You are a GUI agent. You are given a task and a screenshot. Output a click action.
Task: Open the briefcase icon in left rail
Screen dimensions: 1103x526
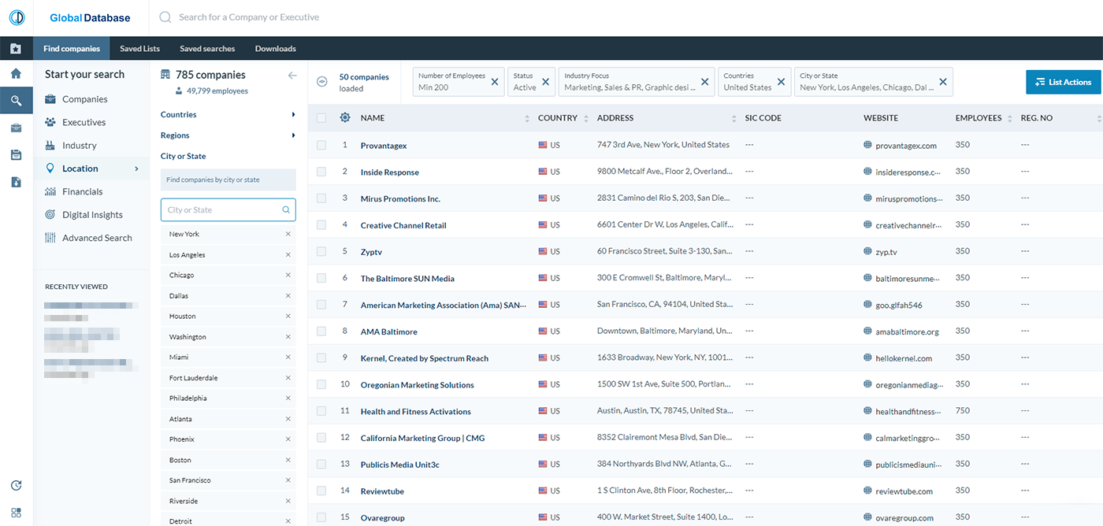pyautogui.click(x=16, y=128)
